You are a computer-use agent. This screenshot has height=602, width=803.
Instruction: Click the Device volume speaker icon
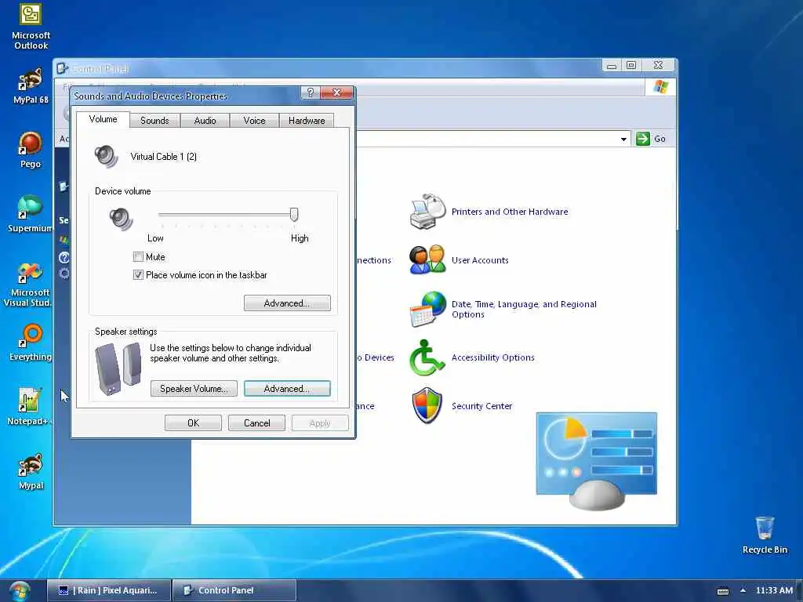pyautogui.click(x=122, y=219)
